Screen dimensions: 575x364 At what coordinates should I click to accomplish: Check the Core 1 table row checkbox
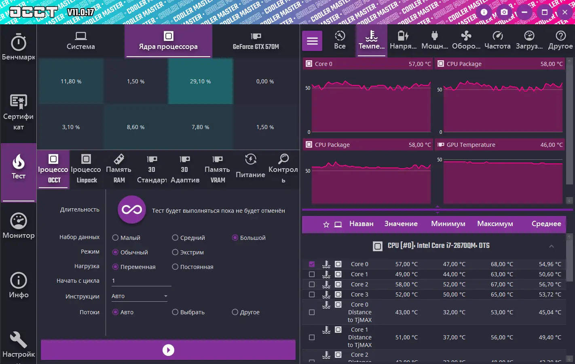pyautogui.click(x=312, y=274)
